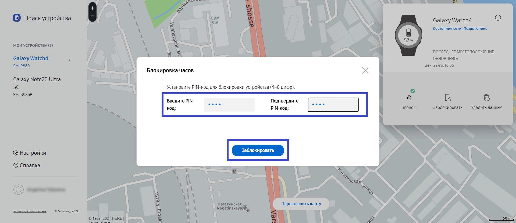Click the blue Заблокировать button in the dialog
516x223 pixels.
(x=258, y=150)
